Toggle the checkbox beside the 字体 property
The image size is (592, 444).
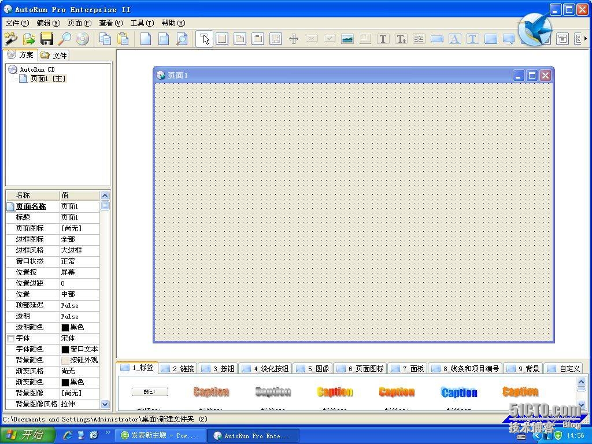tap(10, 338)
